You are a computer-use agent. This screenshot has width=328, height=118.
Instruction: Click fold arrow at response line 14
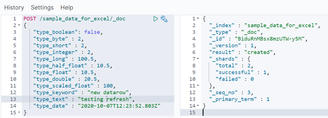[x=198, y=106]
